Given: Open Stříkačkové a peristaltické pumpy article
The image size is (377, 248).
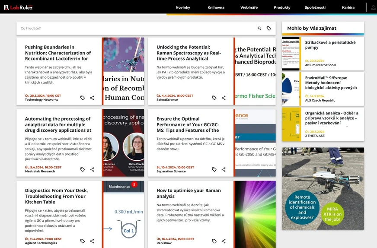Looking at the screenshot, I should point(330,45).
